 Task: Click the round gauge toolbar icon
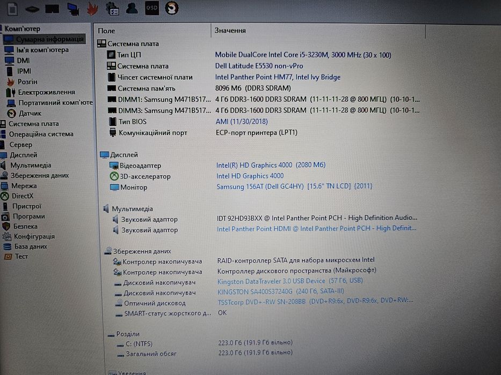point(172,8)
